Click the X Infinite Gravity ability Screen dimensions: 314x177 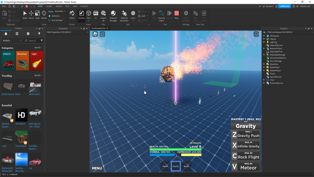point(246,145)
